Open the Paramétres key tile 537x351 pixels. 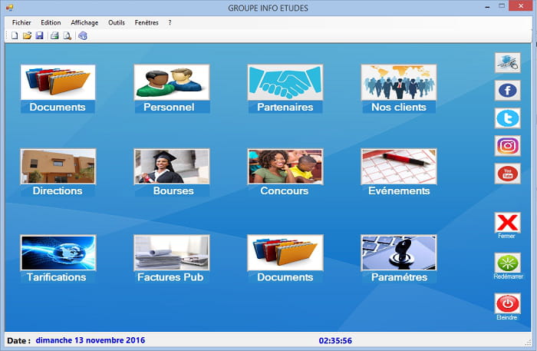399,253
